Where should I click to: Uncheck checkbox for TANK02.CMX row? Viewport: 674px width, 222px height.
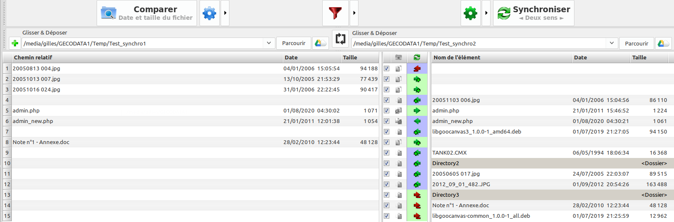pos(386,153)
